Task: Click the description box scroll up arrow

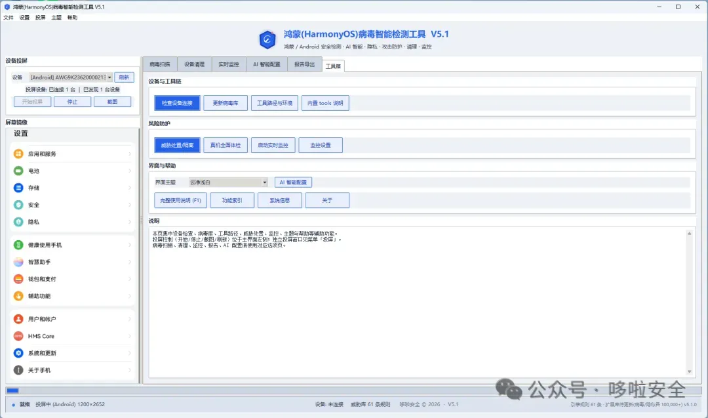Action: click(x=689, y=233)
